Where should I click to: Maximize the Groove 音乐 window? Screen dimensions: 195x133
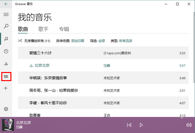pyautogui.click(x=177, y=4)
